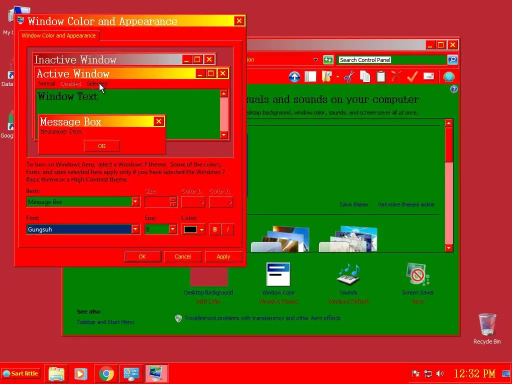512x384 pixels.
Task: Click the network tray icon
Action: click(428, 373)
